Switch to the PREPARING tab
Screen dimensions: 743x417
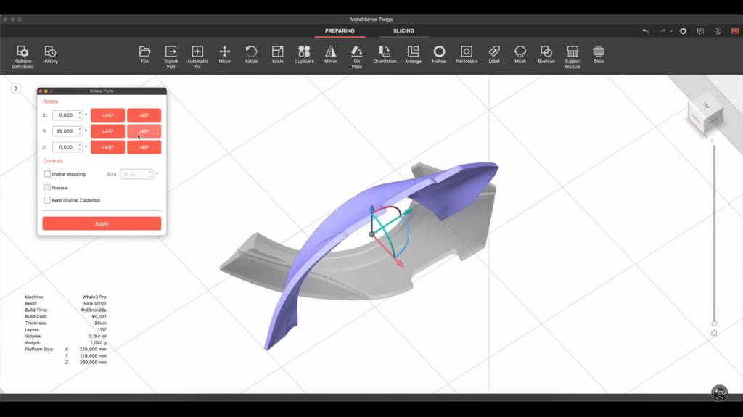point(340,30)
